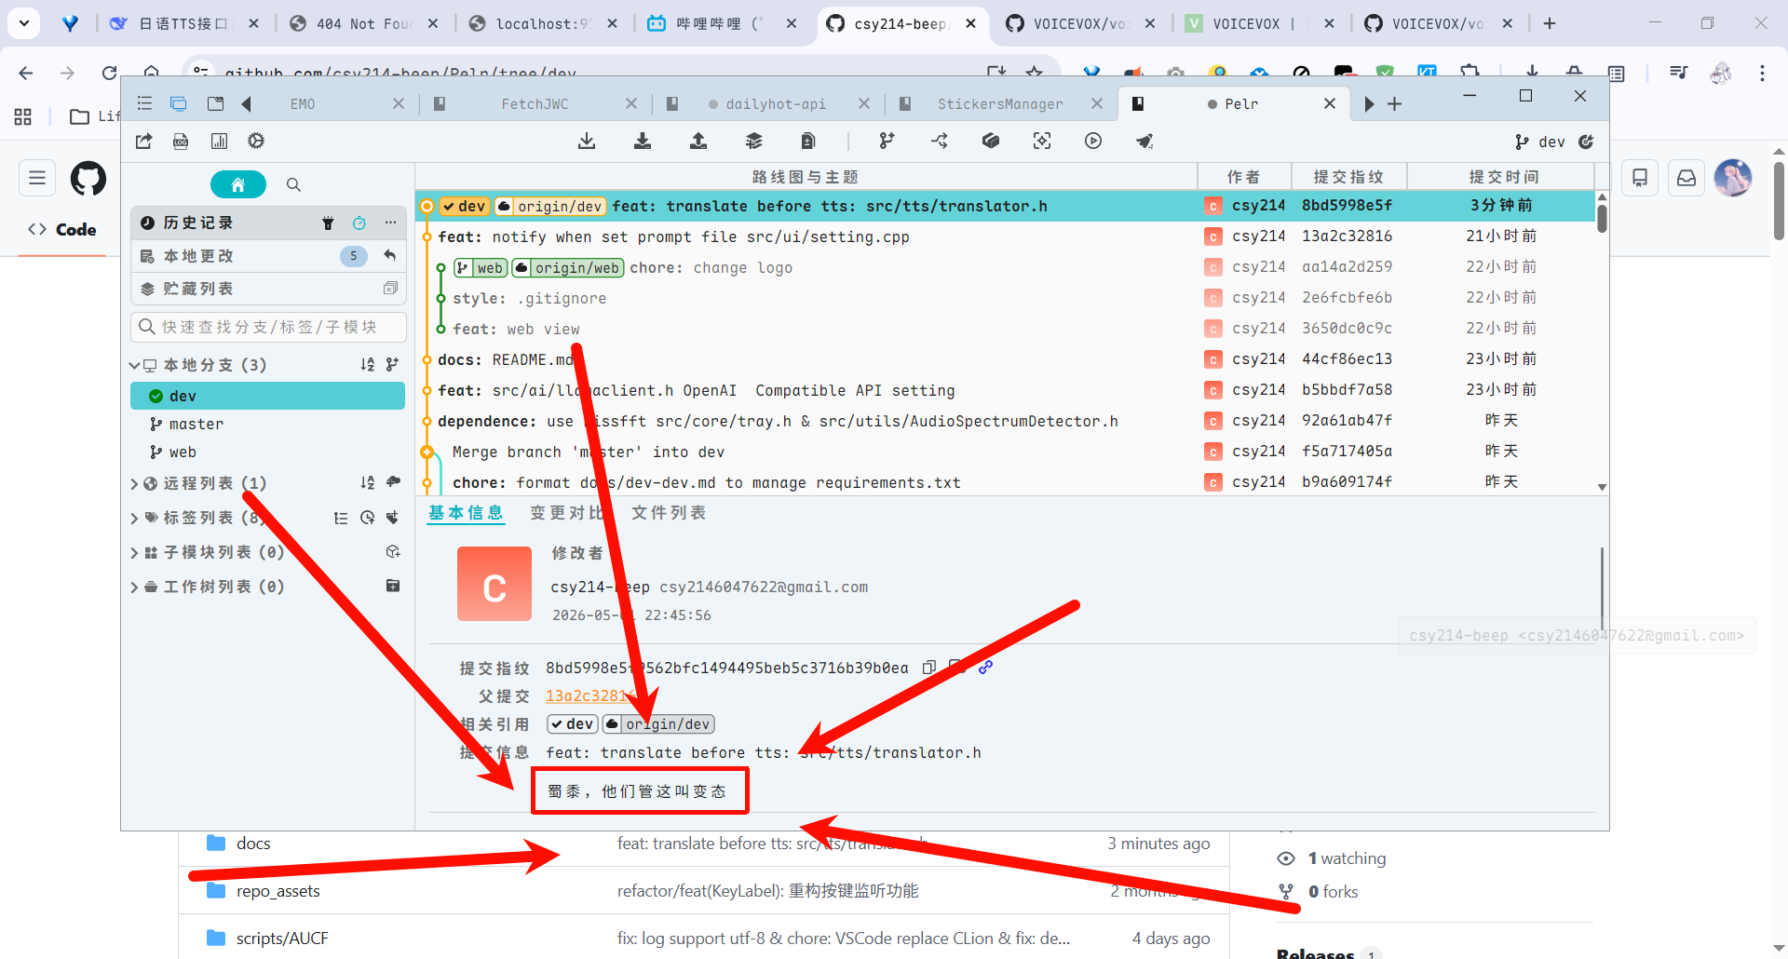Expand the 标签列表 section
1788x959 pixels.
[135, 518]
